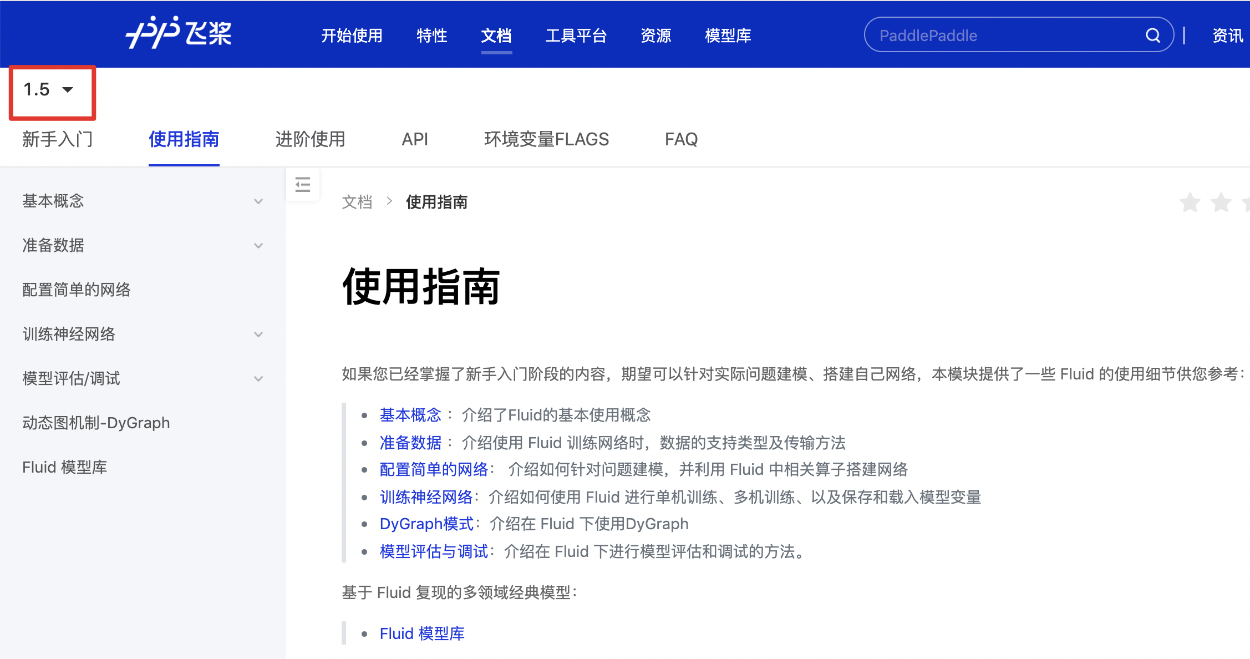This screenshot has width=1250, height=659.
Task: Switch to the 新手入门 tab
Action: [x=58, y=139]
